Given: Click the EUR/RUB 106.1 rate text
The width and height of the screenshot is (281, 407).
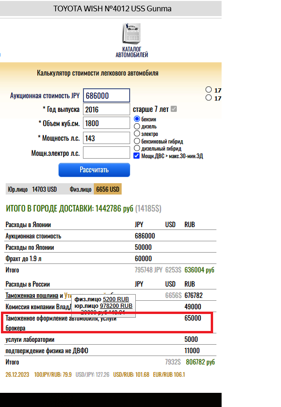Looking at the screenshot, I should (169, 374).
